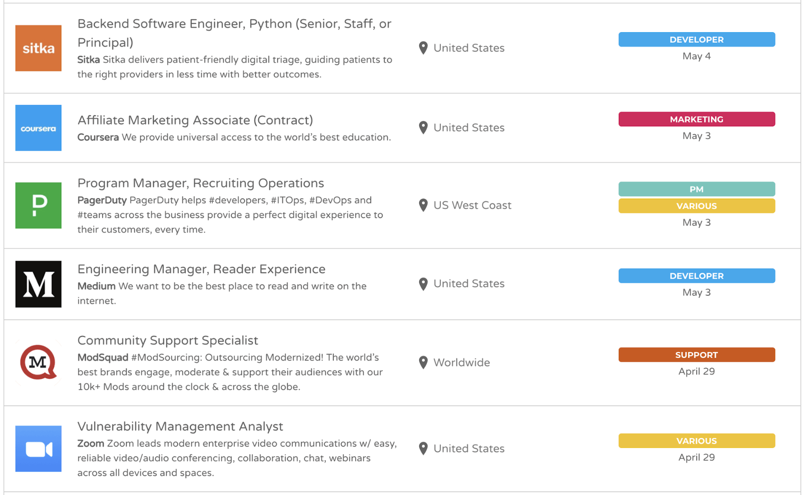Select the VARIOUS tag on the PagerDuty listing

696,206
